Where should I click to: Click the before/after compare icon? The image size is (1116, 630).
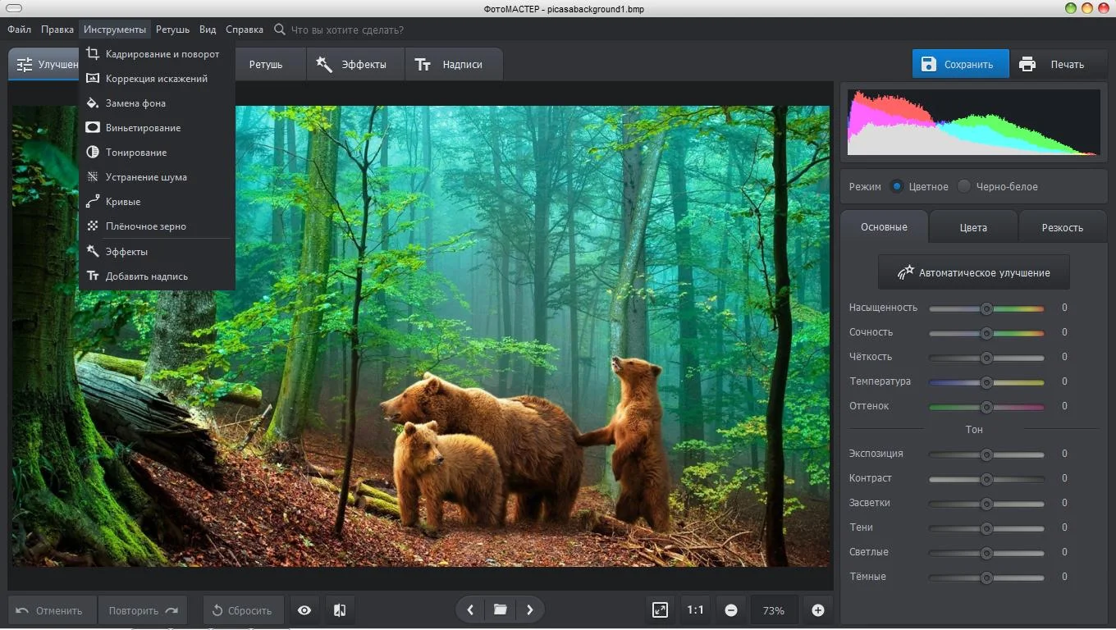[340, 610]
